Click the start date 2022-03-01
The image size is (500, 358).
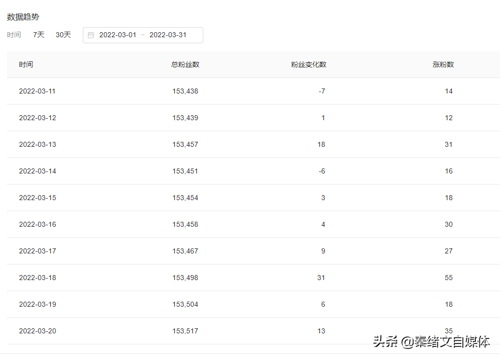coord(119,35)
